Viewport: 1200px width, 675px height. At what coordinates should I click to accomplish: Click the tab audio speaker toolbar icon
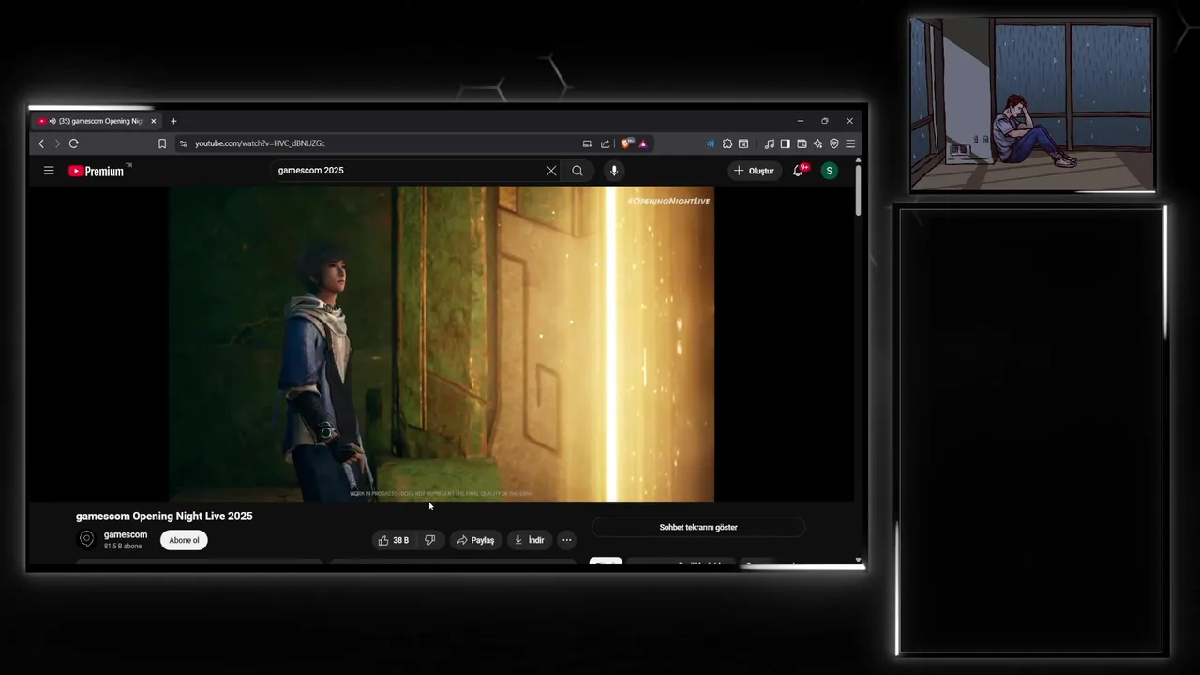coord(711,143)
